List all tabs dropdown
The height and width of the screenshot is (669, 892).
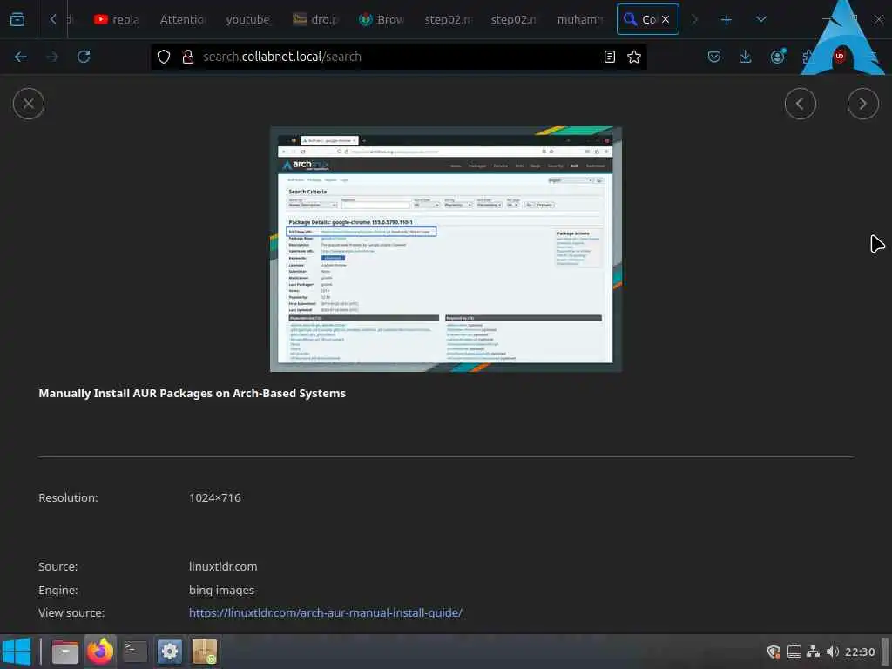[761, 20]
